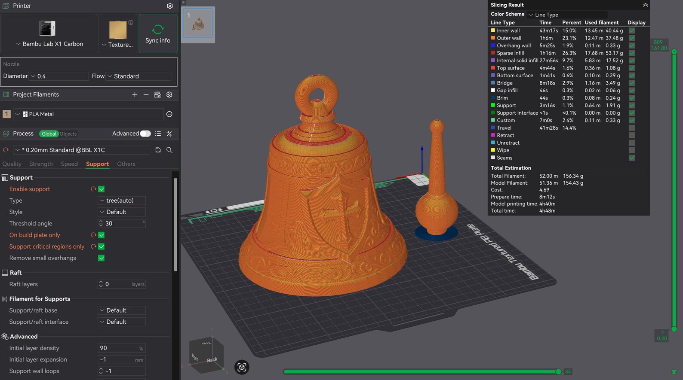The width and height of the screenshot is (683, 380).
Task: Reset Support critical regions only setting
Action: point(93,246)
